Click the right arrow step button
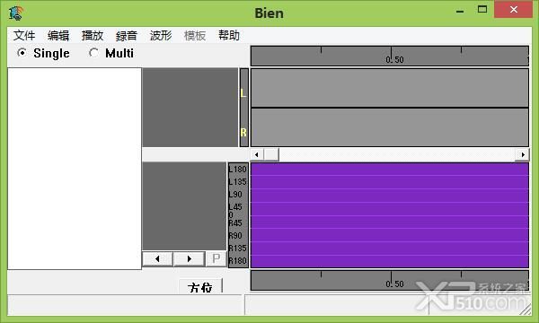 (189, 258)
